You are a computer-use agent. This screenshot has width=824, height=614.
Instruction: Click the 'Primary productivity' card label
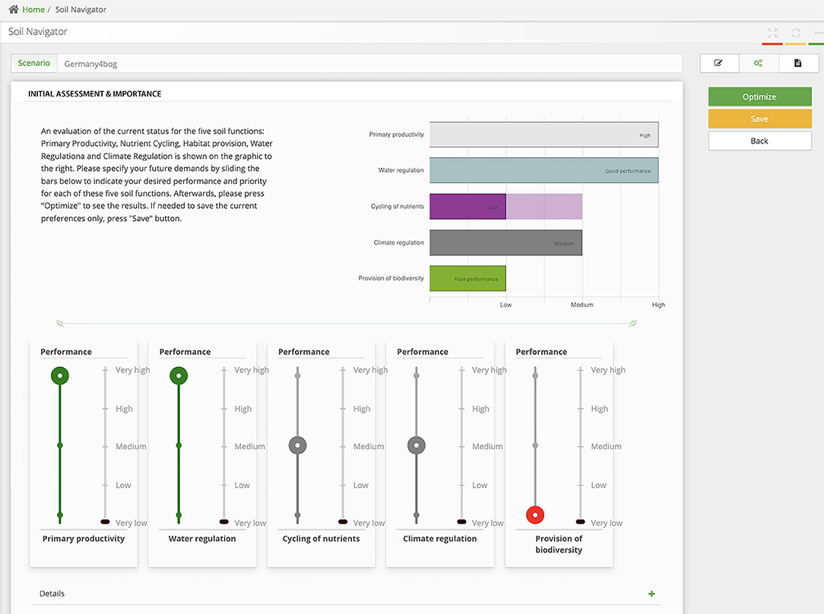pos(84,538)
